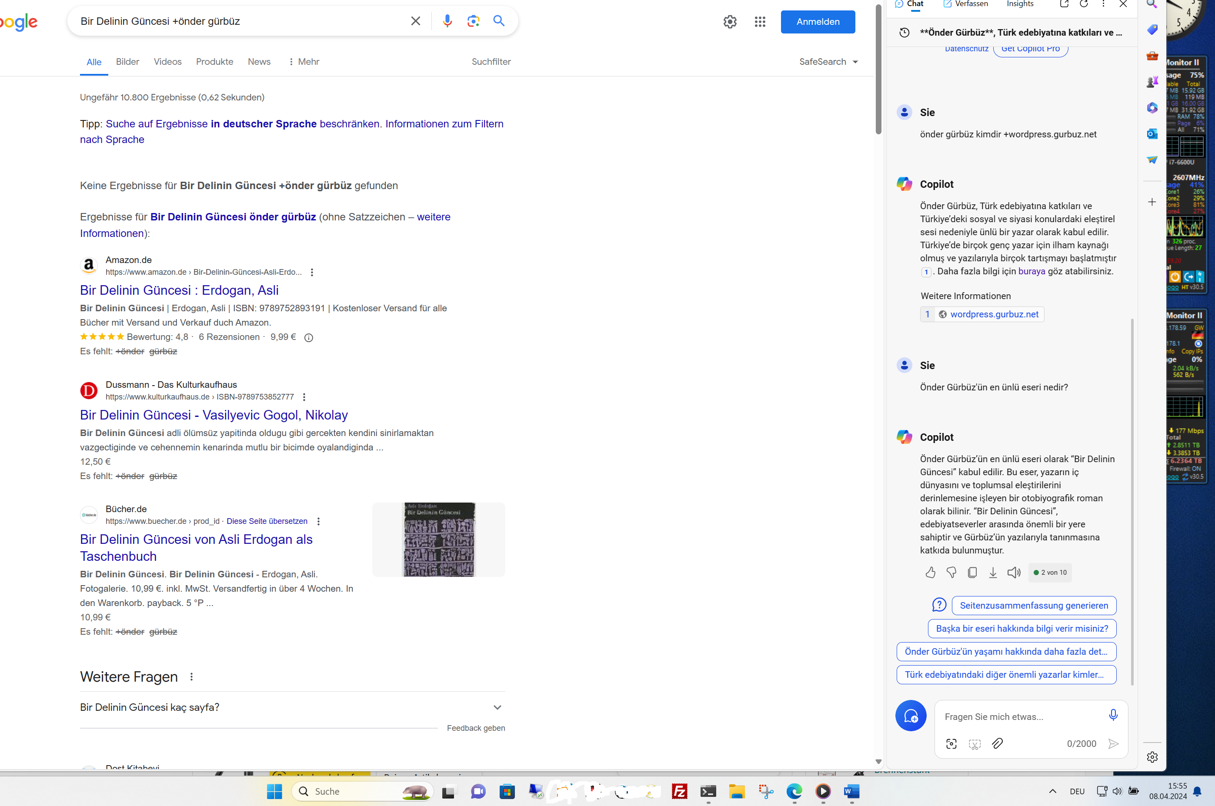Click Türk edebiyatındaki diğer önemli yazarlar suggestion
1215x806 pixels.
1006,675
